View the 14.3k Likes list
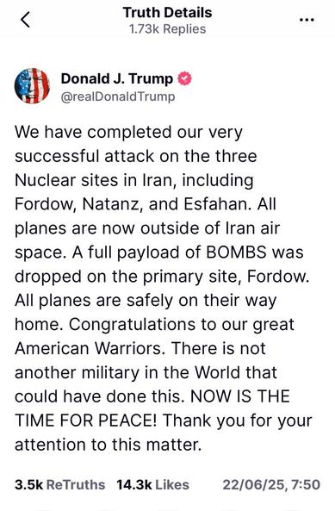The width and height of the screenshot is (335, 511). (x=152, y=484)
